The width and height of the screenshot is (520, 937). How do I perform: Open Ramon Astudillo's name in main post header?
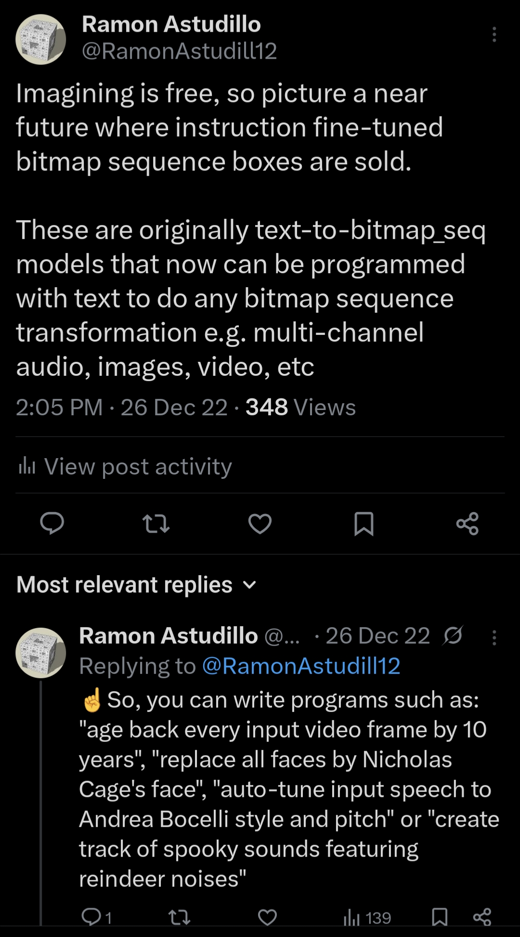(171, 24)
